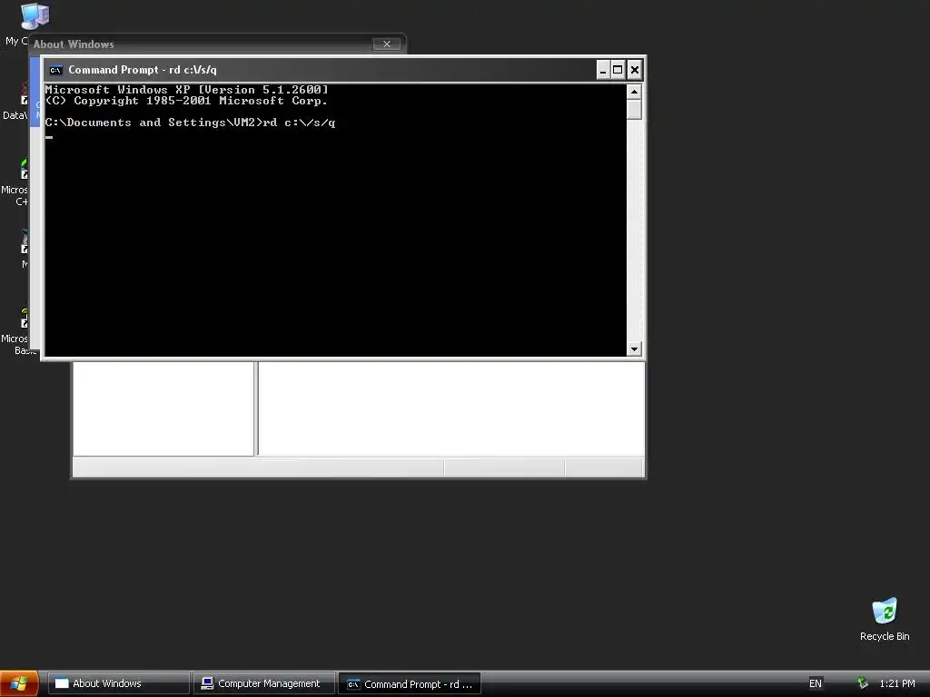Click the Command Prompt scrollbar down arrow
This screenshot has width=930, height=697.
(x=634, y=348)
